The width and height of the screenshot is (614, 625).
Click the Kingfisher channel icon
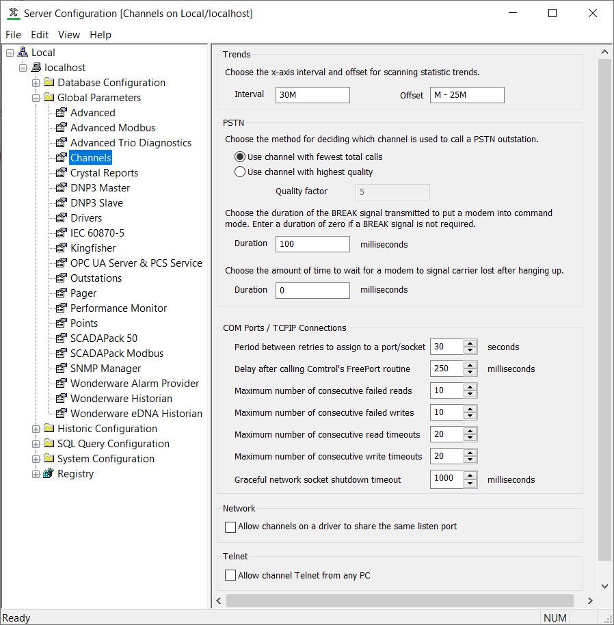tap(62, 248)
